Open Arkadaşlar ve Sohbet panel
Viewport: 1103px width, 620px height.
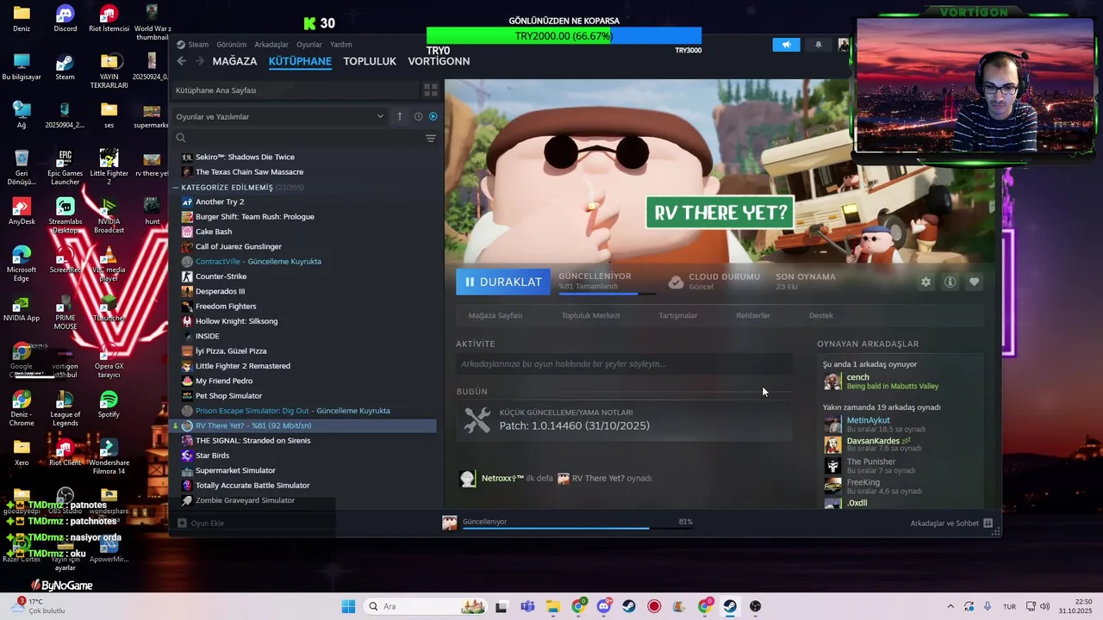[x=951, y=523]
